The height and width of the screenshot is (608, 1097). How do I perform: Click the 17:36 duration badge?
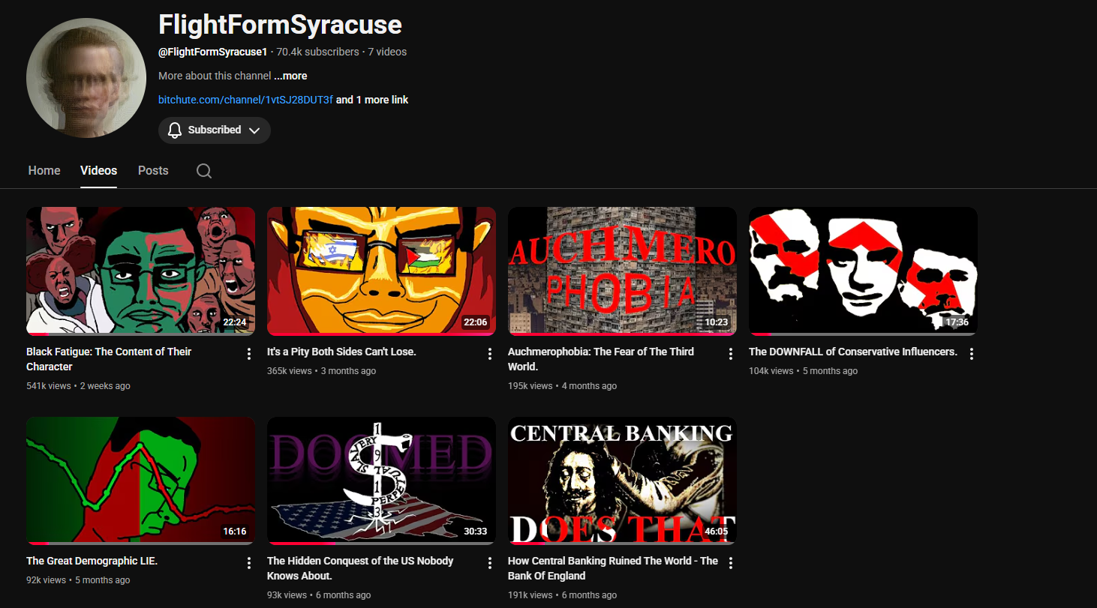coord(957,322)
